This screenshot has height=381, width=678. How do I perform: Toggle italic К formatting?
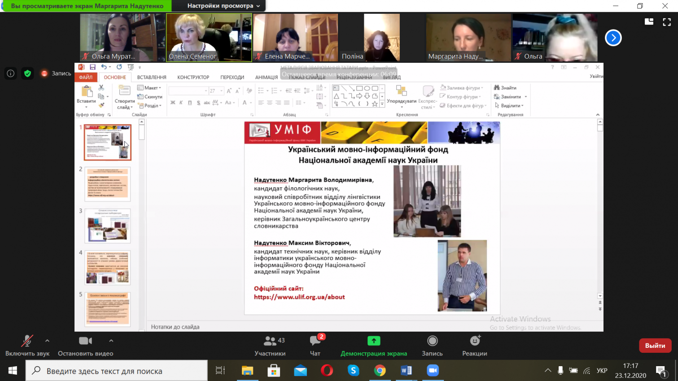point(181,103)
